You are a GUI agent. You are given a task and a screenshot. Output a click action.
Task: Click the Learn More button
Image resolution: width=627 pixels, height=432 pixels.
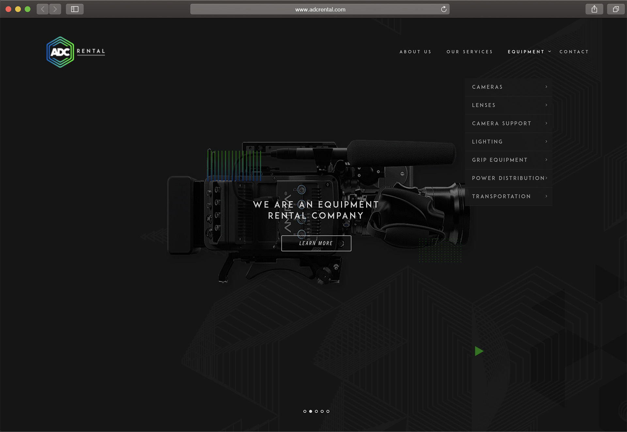(x=316, y=243)
